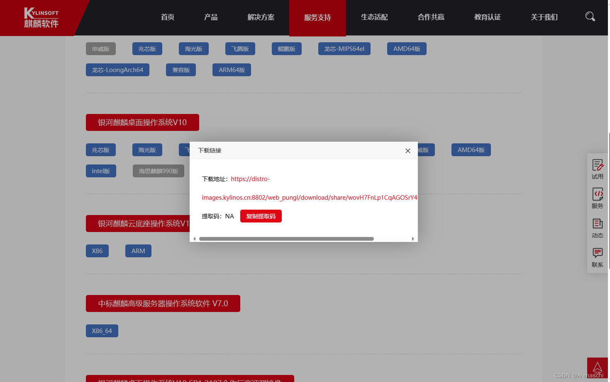This screenshot has height=382, width=610.
Task: Open the 关于我们 menu
Action: (544, 17)
